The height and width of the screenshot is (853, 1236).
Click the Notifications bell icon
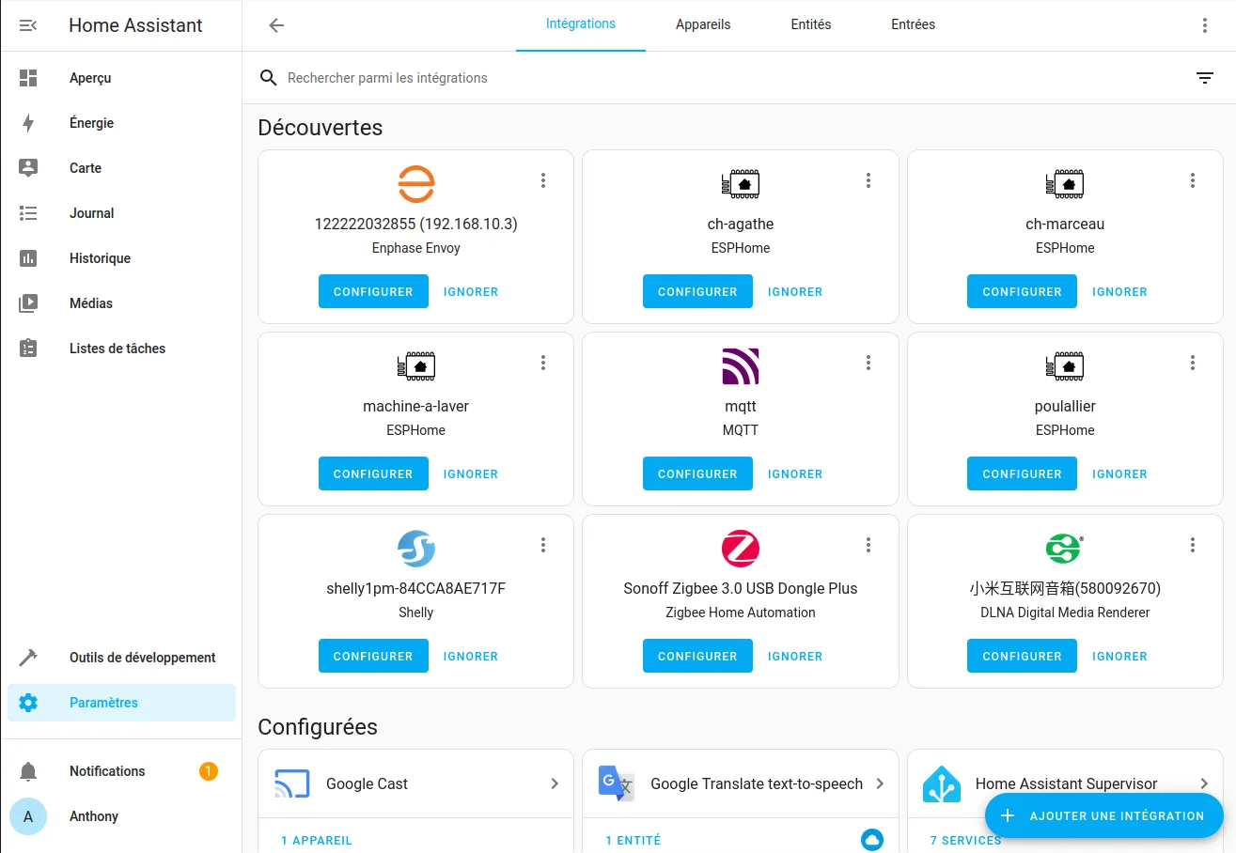[28, 770]
